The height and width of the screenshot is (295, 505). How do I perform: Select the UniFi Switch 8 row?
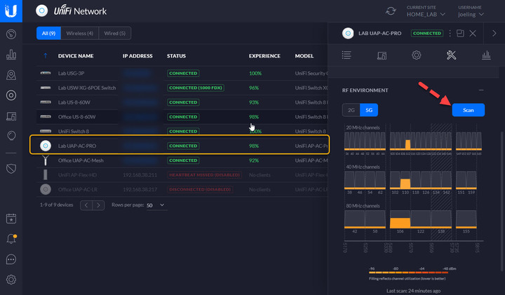[x=182, y=131]
